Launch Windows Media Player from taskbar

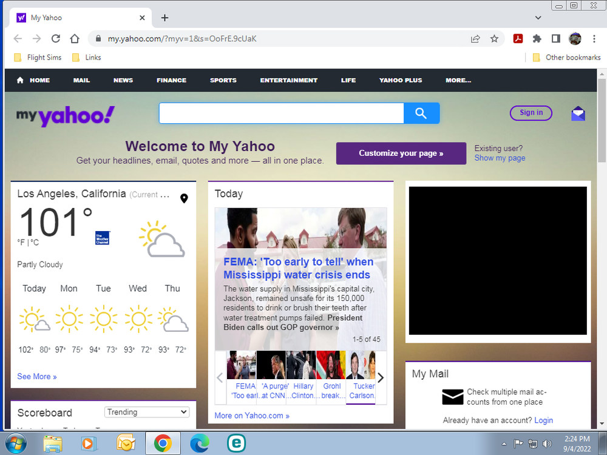point(89,443)
